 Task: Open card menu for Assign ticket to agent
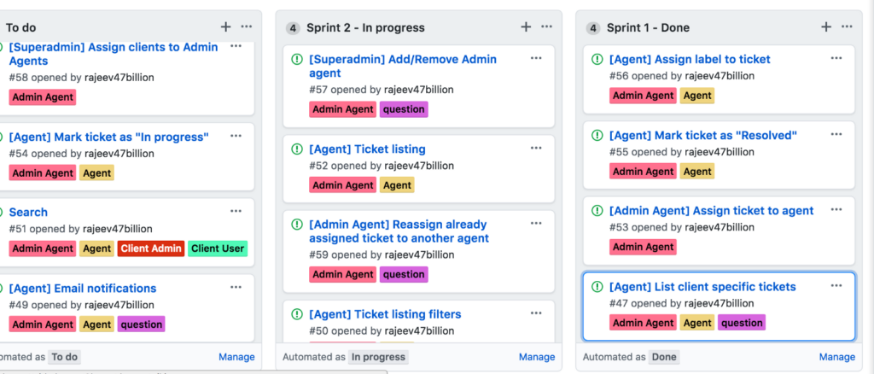(836, 209)
